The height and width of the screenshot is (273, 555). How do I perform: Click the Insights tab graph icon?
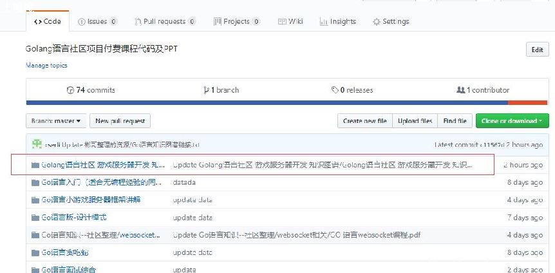[323, 22]
